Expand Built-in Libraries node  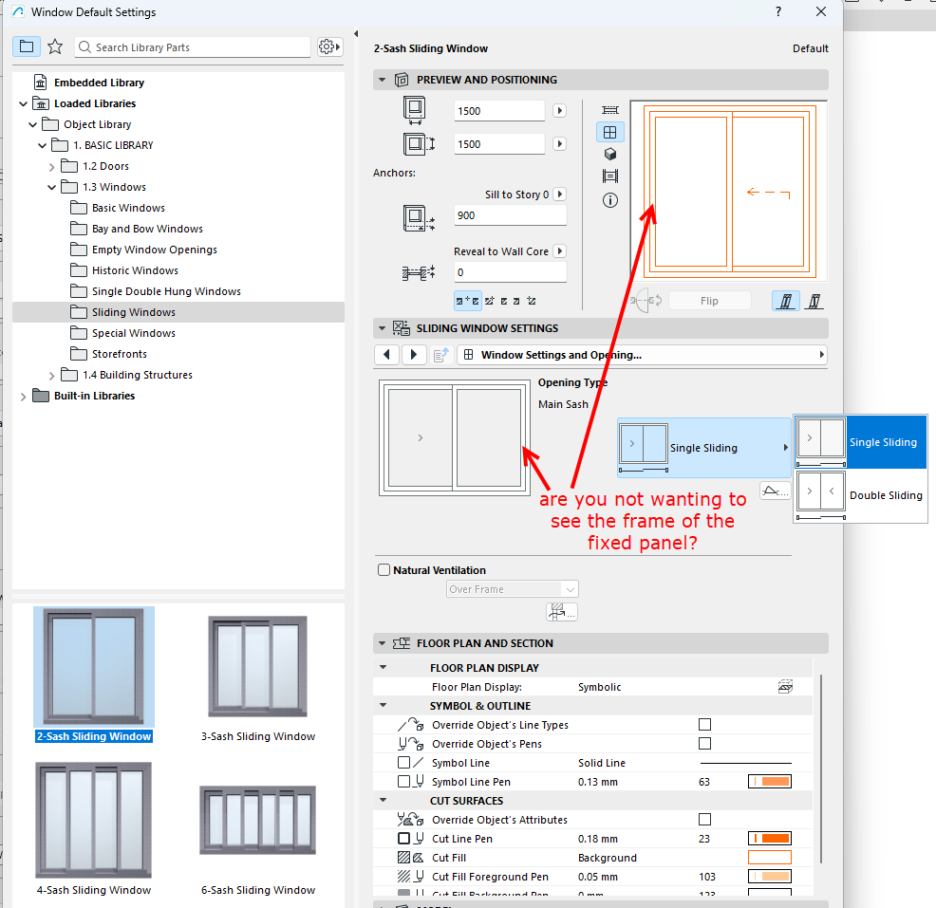pos(23,397)
